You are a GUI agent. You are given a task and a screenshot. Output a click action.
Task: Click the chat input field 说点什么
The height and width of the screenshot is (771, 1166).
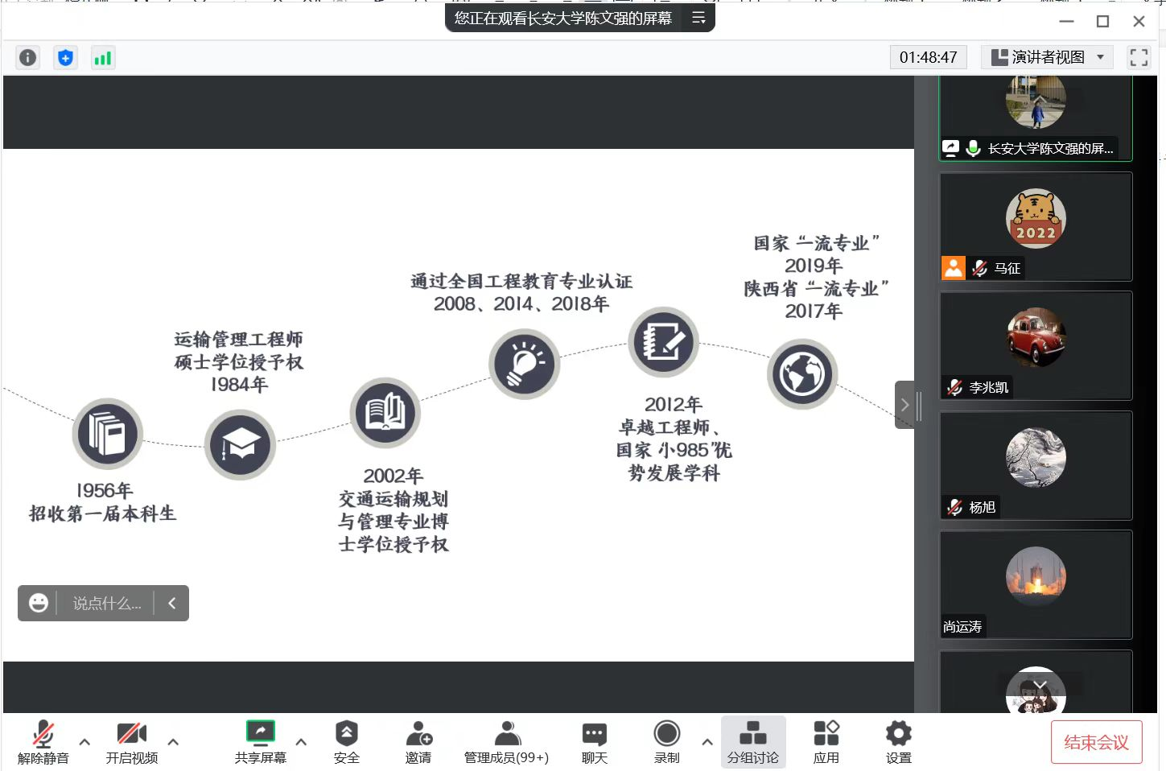106,604
